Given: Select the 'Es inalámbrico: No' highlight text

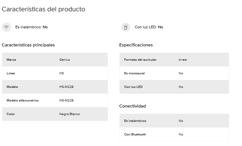Looking at the screenshot, I should point(31,27).
